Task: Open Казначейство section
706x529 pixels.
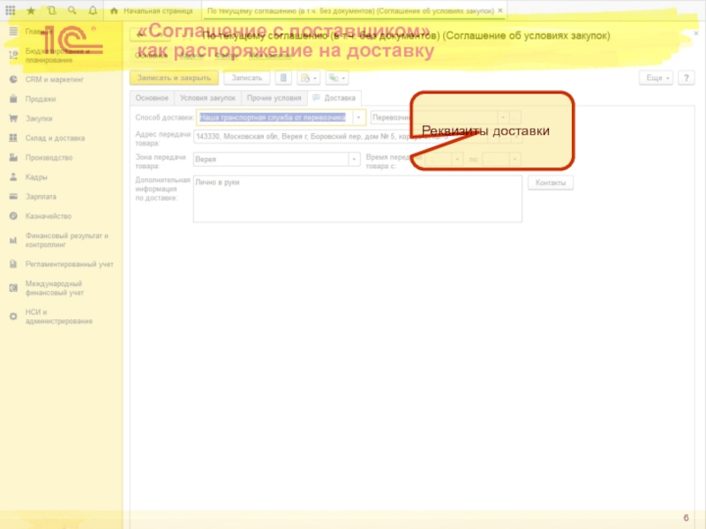Action: (x=49, y=216)
